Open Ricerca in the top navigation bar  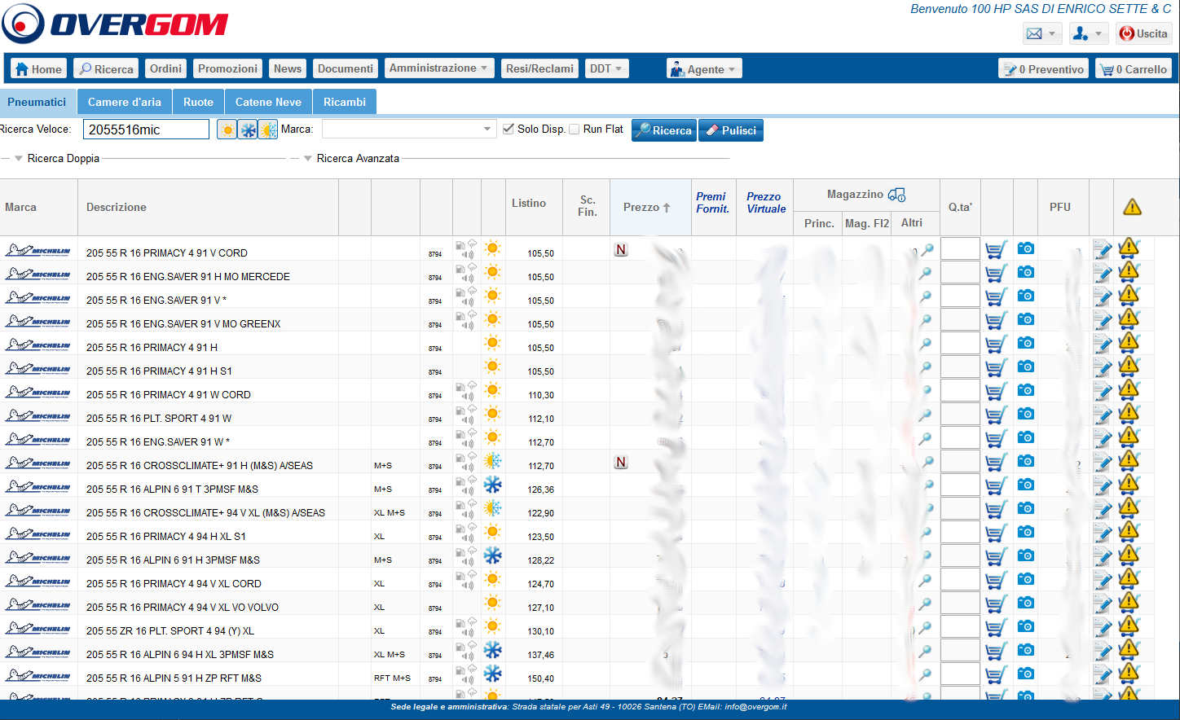106,68
